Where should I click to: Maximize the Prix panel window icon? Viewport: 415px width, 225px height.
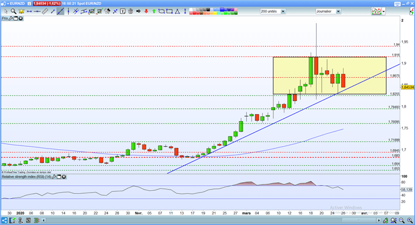click(15, 18)
